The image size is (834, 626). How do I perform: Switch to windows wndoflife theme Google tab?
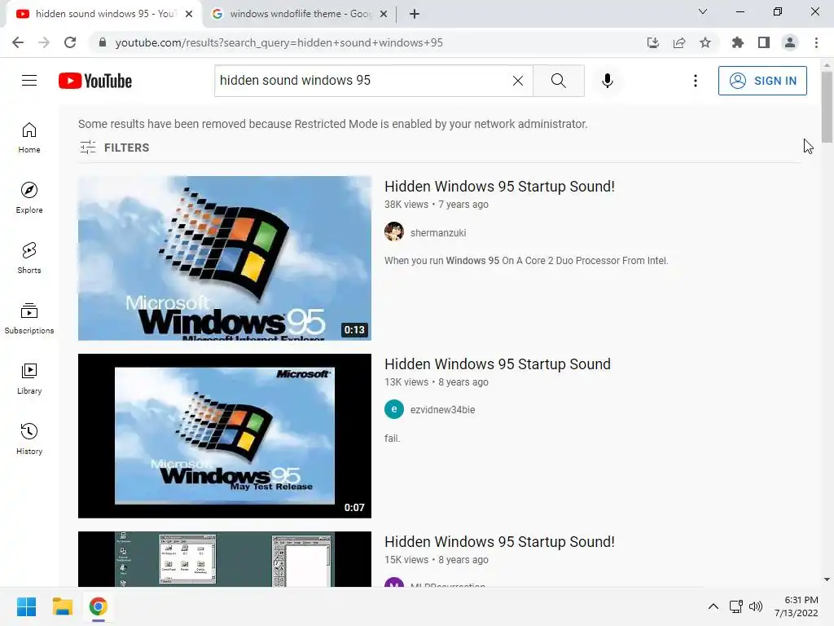pyautogui.click(x=300, y=14)
